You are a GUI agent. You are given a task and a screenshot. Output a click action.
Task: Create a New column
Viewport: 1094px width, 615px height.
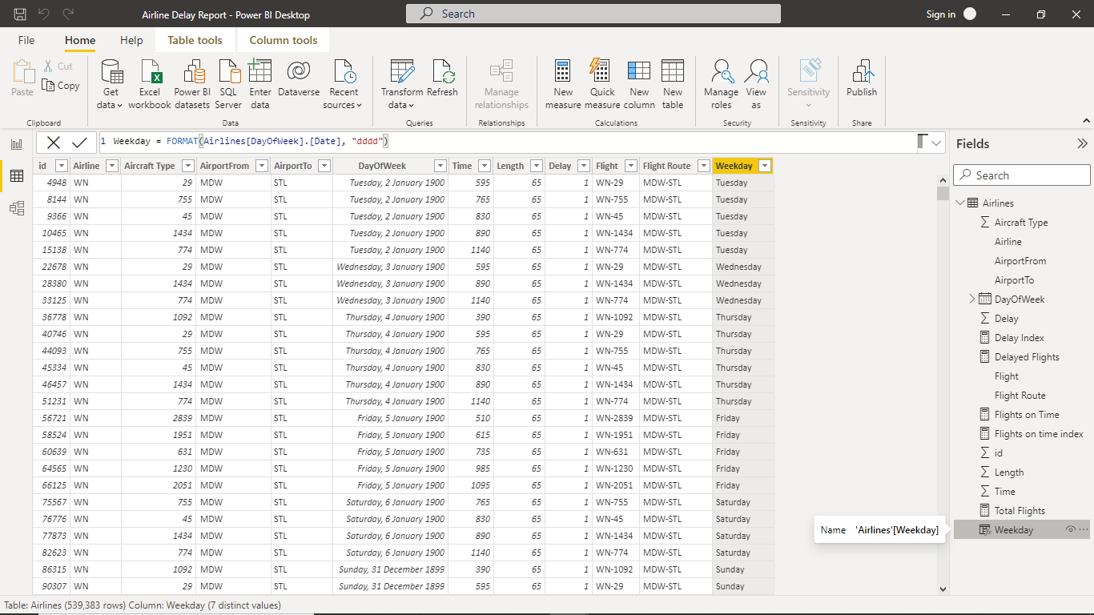tap(638, 83)
